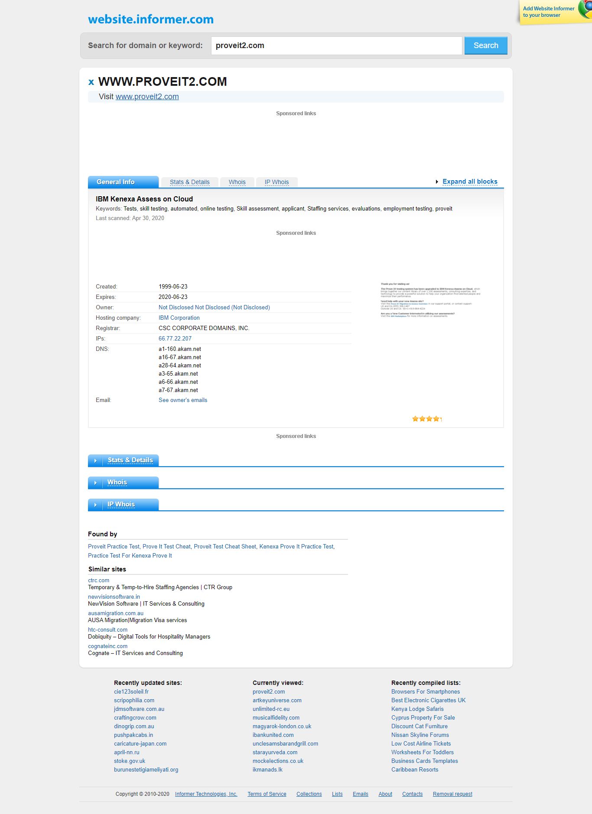
Task: Click the Search button
Action: [486, 45]
